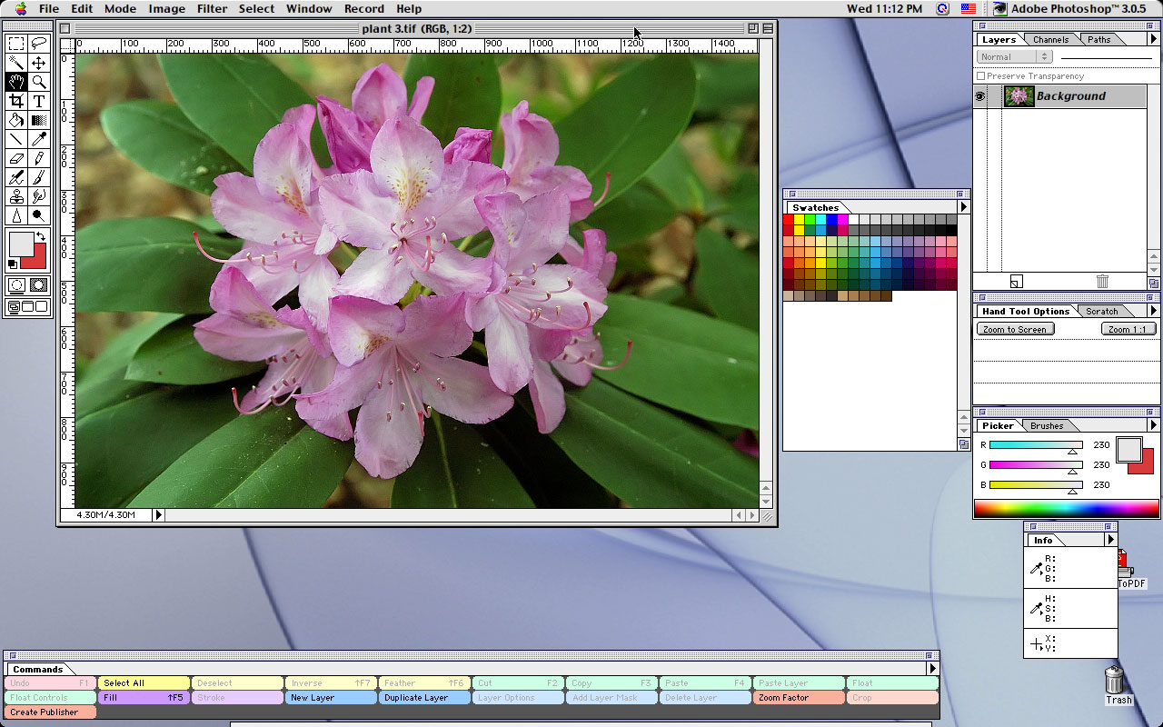Screen dimensions: 1163x727
Task: Select the Eraser tool
Action: pos(16,158)
